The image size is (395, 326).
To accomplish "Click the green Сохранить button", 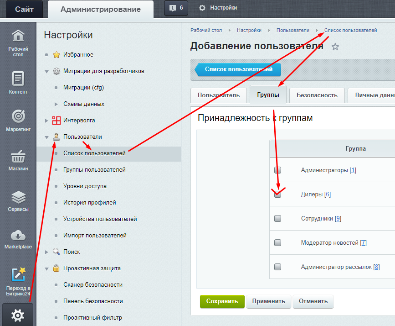I will point(222,301).
